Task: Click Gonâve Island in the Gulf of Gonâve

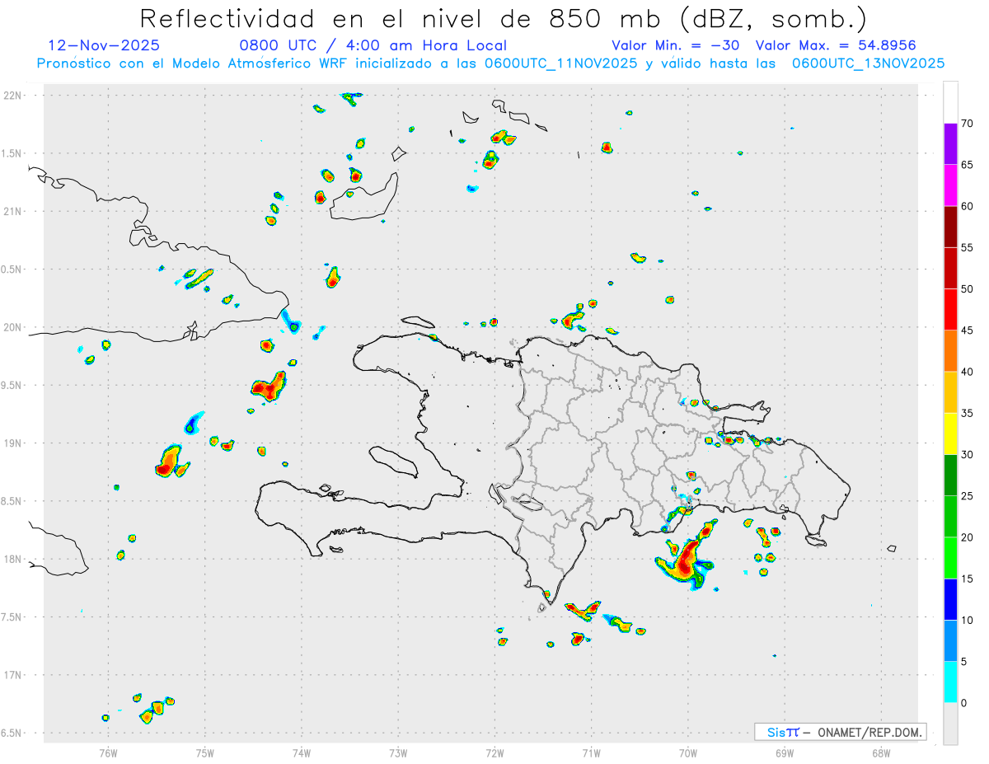Action: 392,461
